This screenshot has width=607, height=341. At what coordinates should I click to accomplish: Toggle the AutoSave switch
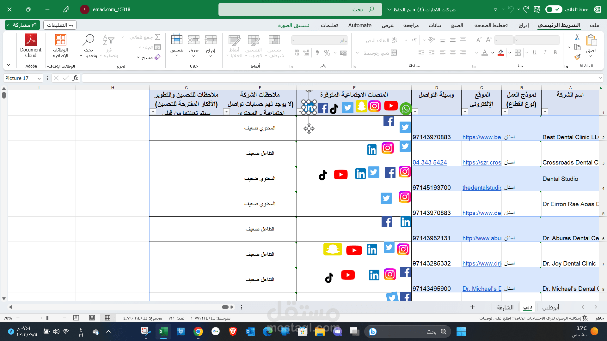click(x=554, y=9)
